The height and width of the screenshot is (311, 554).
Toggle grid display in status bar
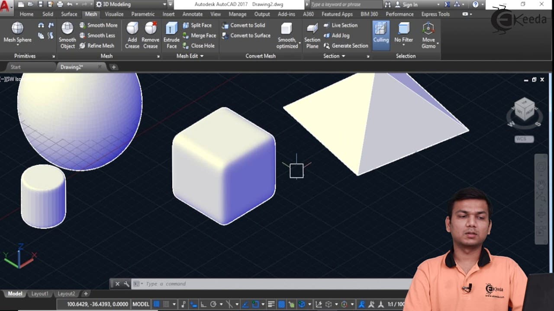click(156, 304)
